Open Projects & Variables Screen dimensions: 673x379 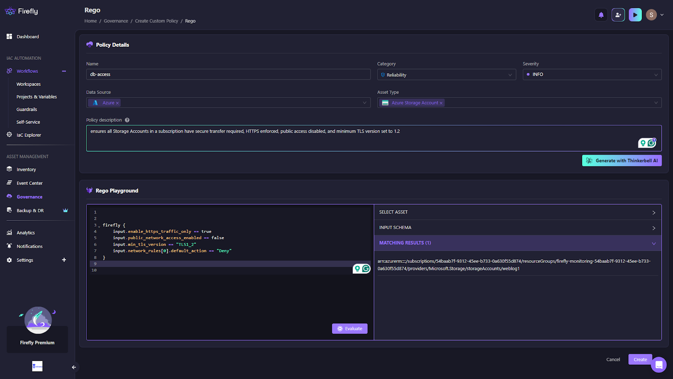[x=37, y=97]
